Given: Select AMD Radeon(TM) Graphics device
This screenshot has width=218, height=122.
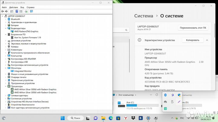Looking at the screenshot, I should (x=26, y=31).
